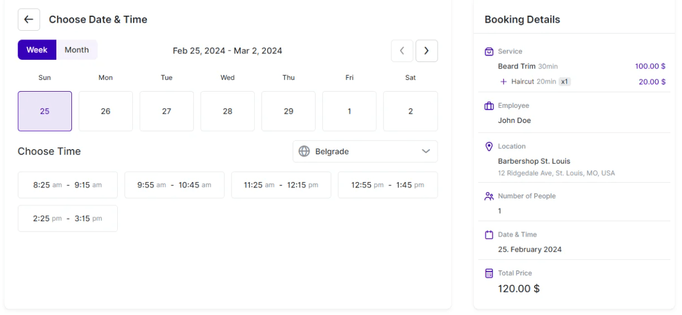Screen dimensions: 682x315
Task: Click the back arrow button
Action: (x=28, y=19)
